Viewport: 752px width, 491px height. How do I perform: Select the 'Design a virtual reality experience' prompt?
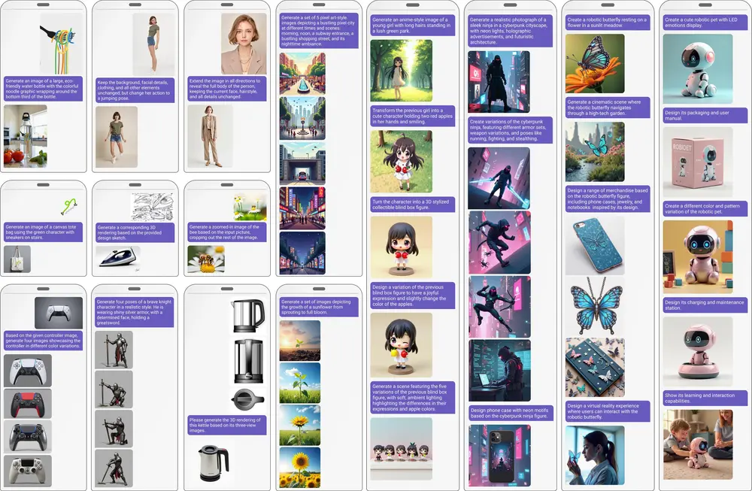pyautogui.click(x=608, y=411)
